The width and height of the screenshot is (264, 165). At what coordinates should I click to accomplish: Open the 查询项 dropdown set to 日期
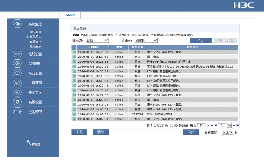tap(97, 41)
